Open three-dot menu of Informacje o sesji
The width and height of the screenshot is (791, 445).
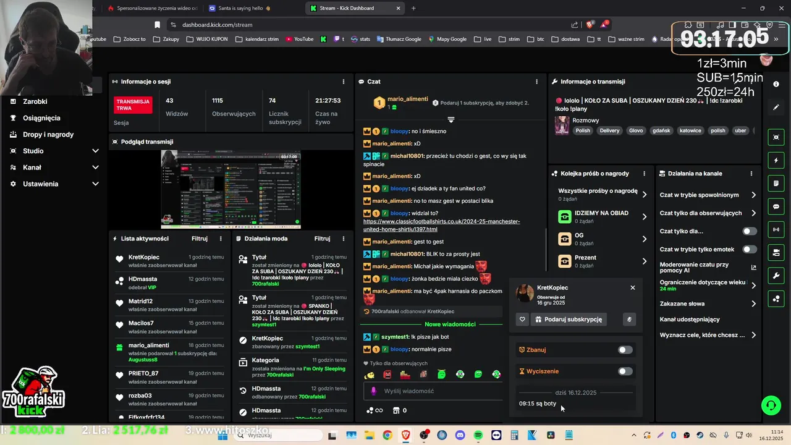click(344, 82)
